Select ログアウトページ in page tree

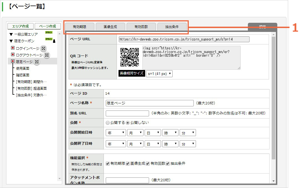[29, 55]
